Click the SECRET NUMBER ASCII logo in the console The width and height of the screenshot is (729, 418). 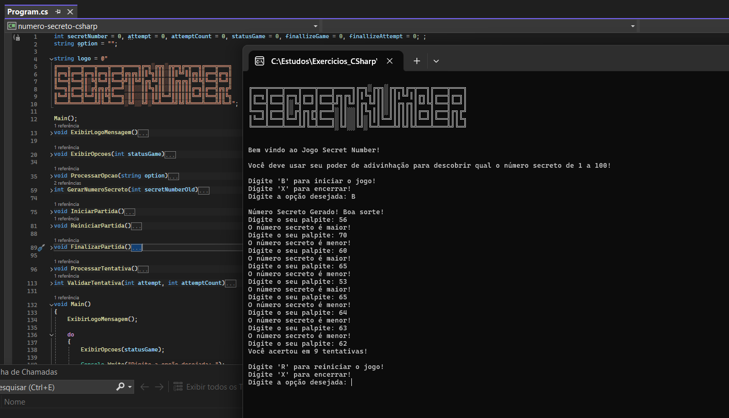pyautogui.click(x=358, y=108)
